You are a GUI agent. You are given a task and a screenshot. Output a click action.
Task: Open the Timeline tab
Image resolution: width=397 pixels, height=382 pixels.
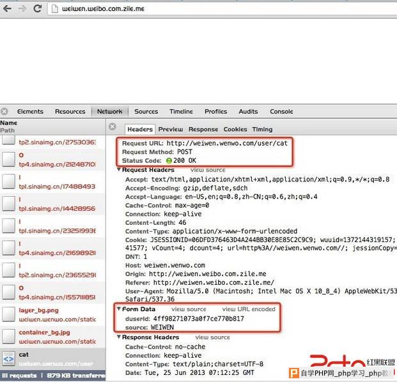tap(181, 112)
